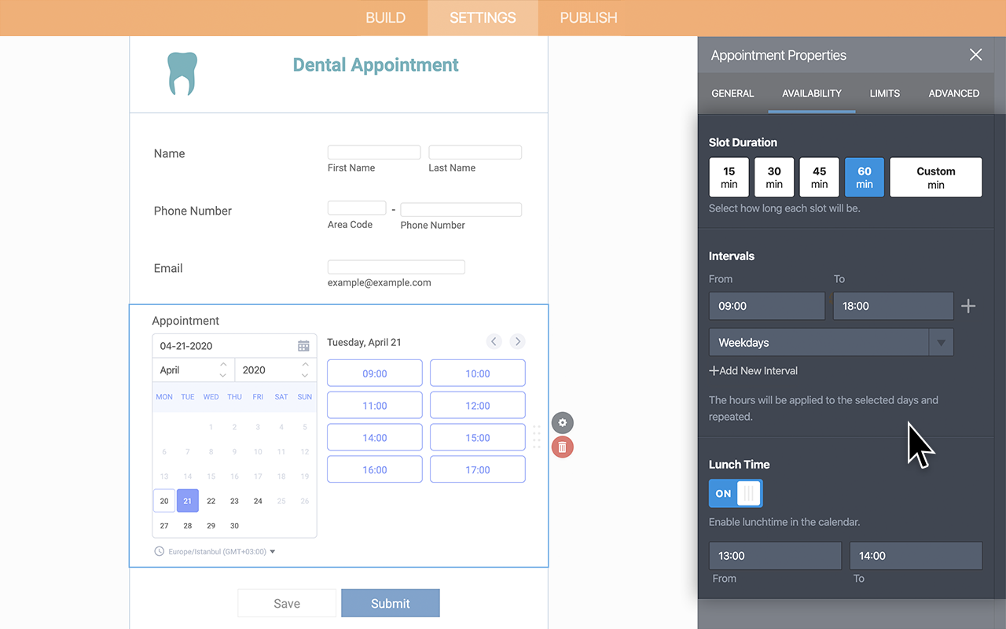Open the LIMITS properties tab
Image resolution: width=1006 pixels, height=629 pixels.
[x=885, y=93]
